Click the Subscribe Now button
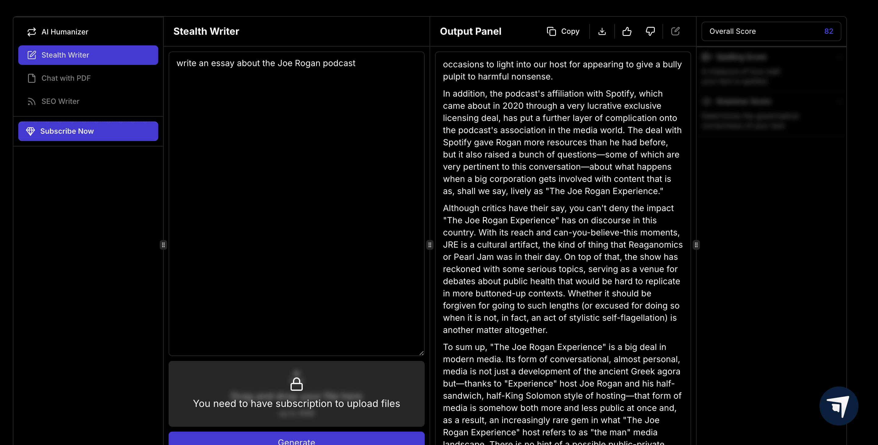878x445 pixels. pyautogui.click(x=88, y=131)
